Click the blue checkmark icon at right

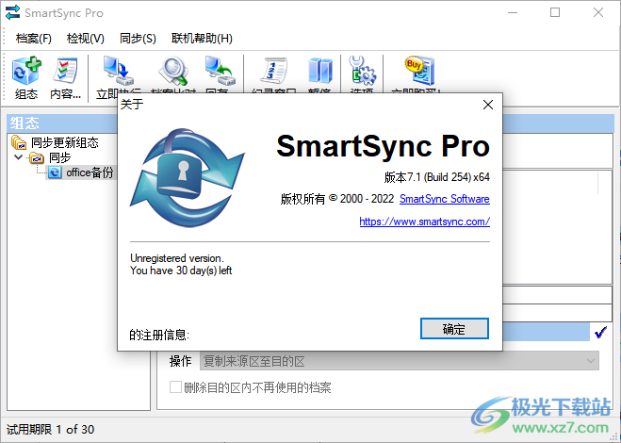[601, 333]
